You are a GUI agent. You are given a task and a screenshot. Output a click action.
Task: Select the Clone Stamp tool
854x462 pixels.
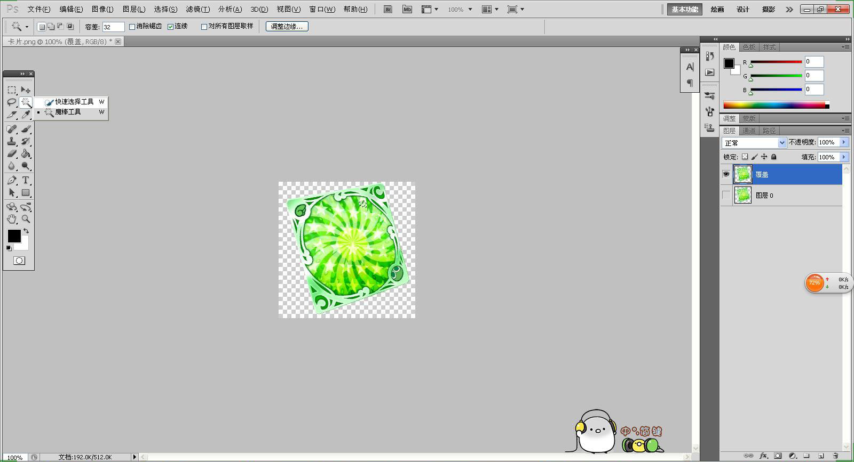click(12, 142)
